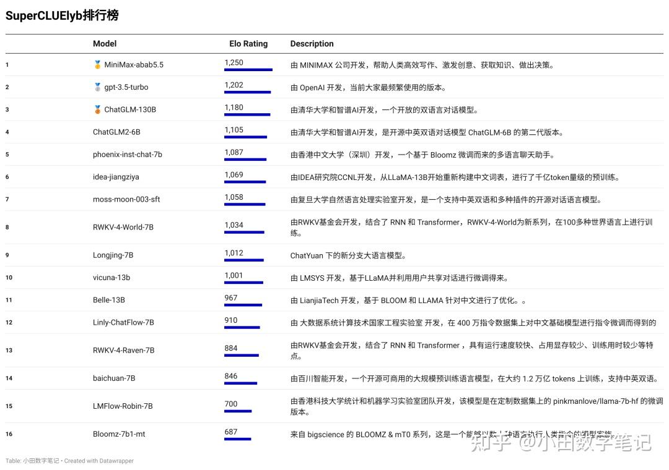The image size is (669, 470).
Task: Click the Description column header to sort
Action: [312, 44]
